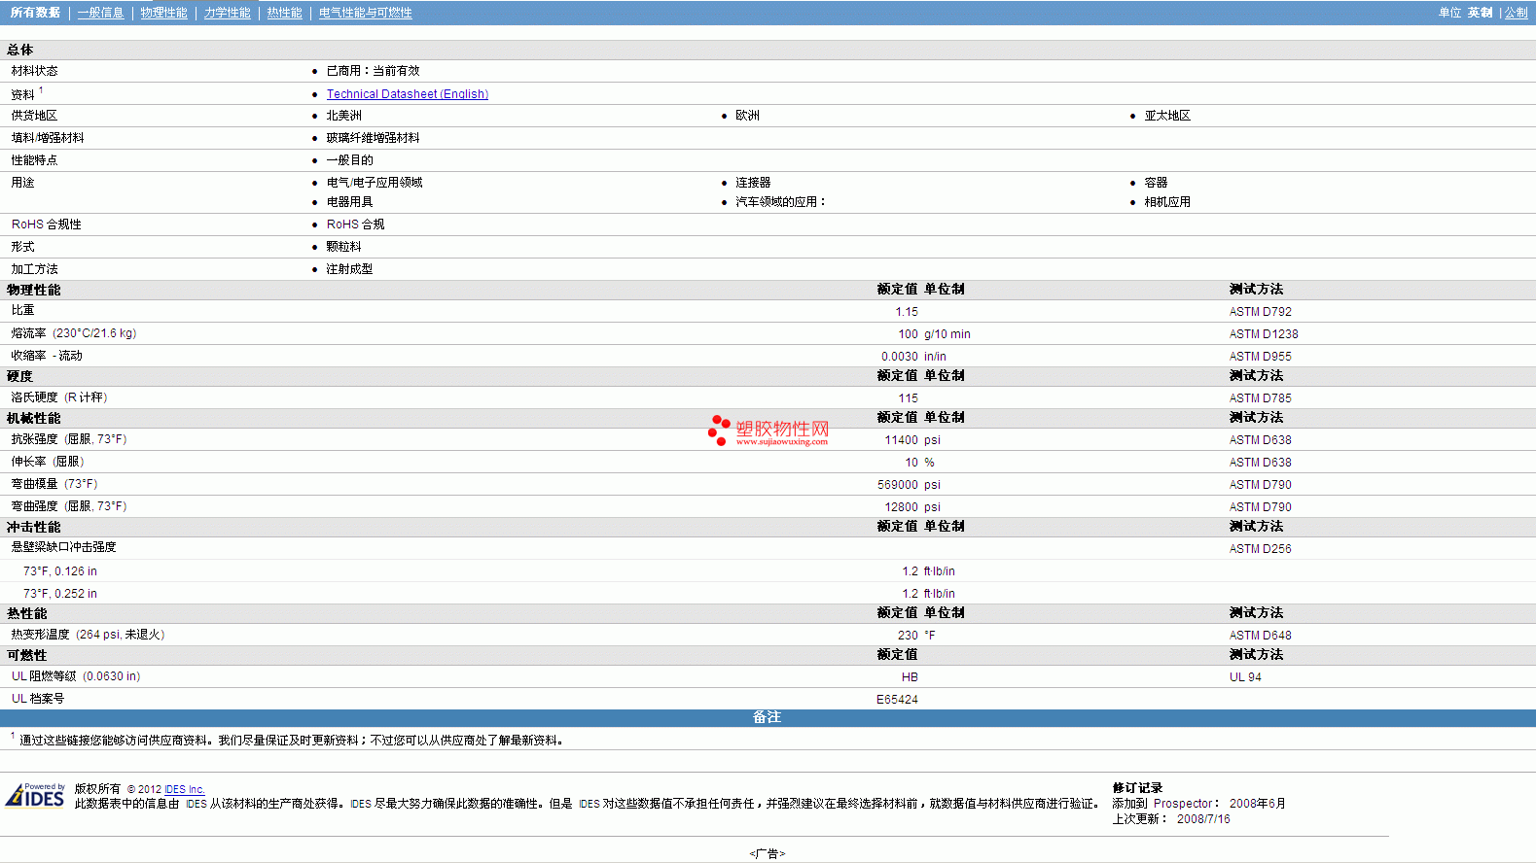1536x863 pixels.
Task: Click the 备注 section header bar
Action: pos(768,717)
